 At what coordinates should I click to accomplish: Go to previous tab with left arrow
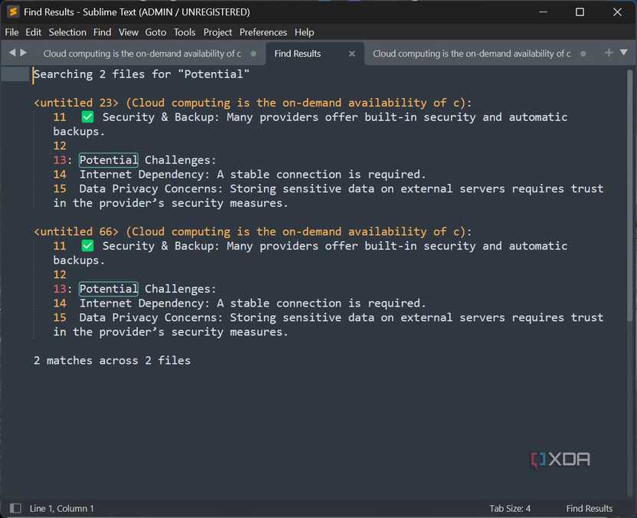[12, 52]
